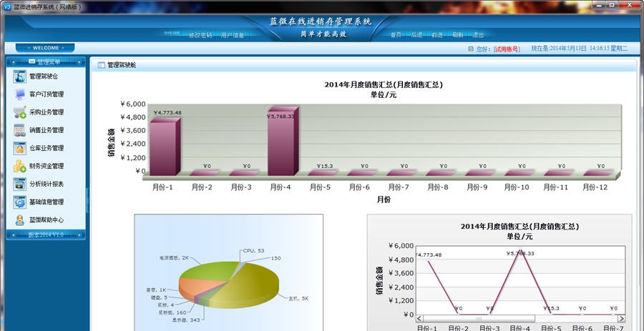Viewport: 644px width, 331px height.
Task: Click the envelope icon in 管理菜单 header
Action: coord(31,62)
